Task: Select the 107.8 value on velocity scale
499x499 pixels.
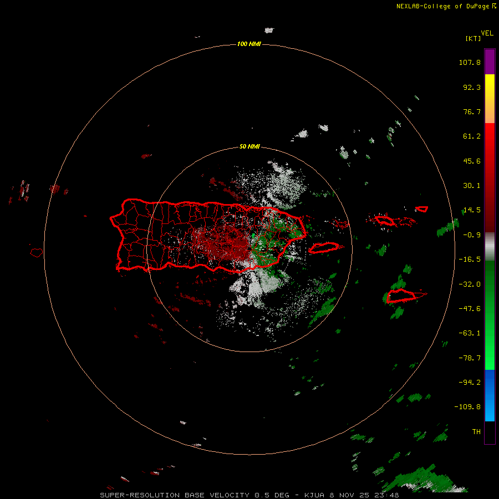Action: [470, 62]
